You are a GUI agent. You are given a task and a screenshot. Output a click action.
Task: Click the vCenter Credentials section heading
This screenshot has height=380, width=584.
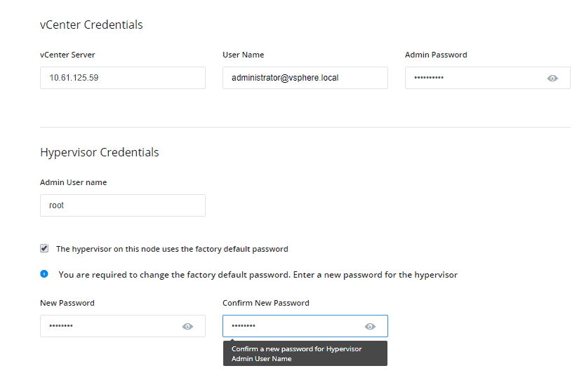pyautogui.click(x=91, y=25)
